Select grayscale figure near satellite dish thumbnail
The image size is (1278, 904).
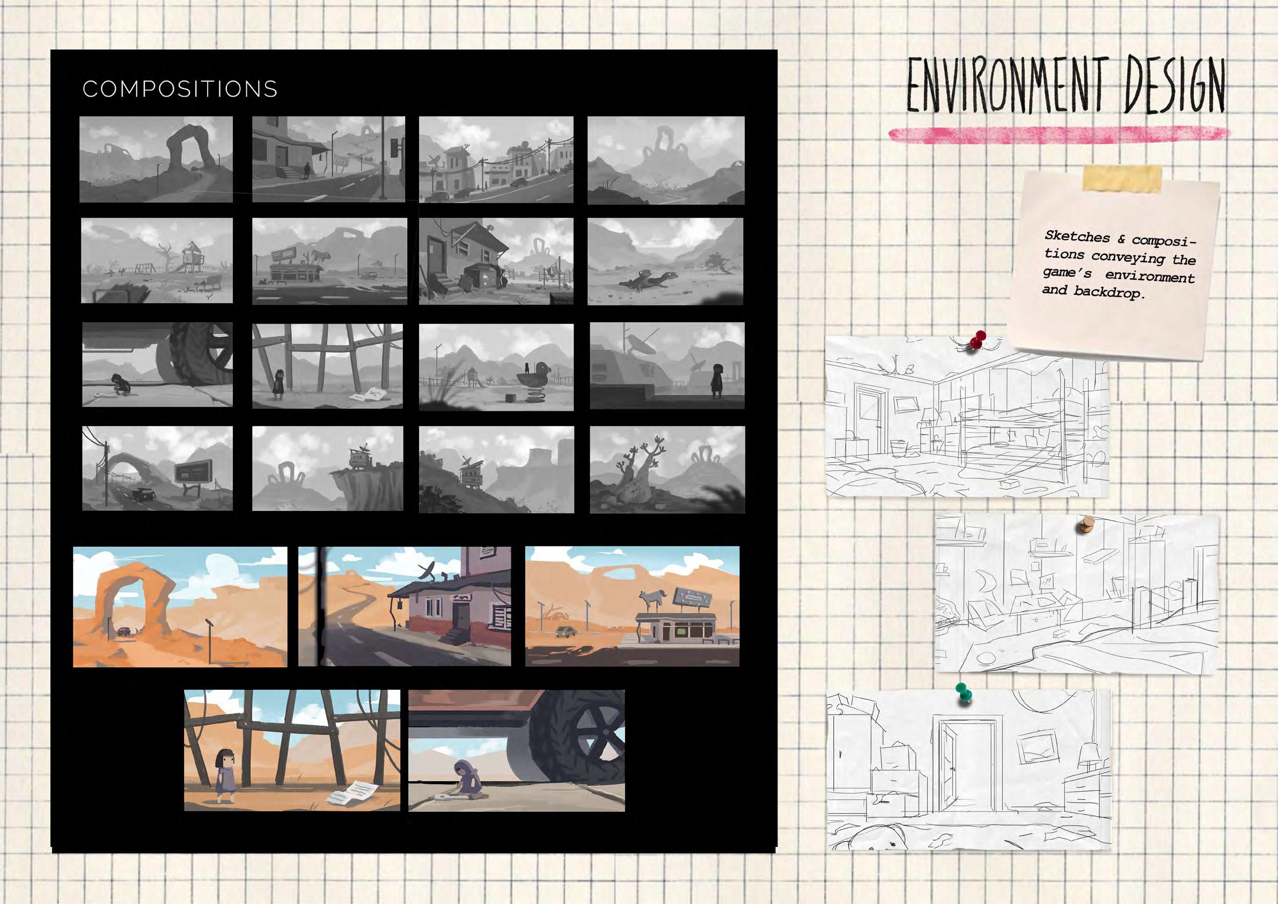click(667, 366)
